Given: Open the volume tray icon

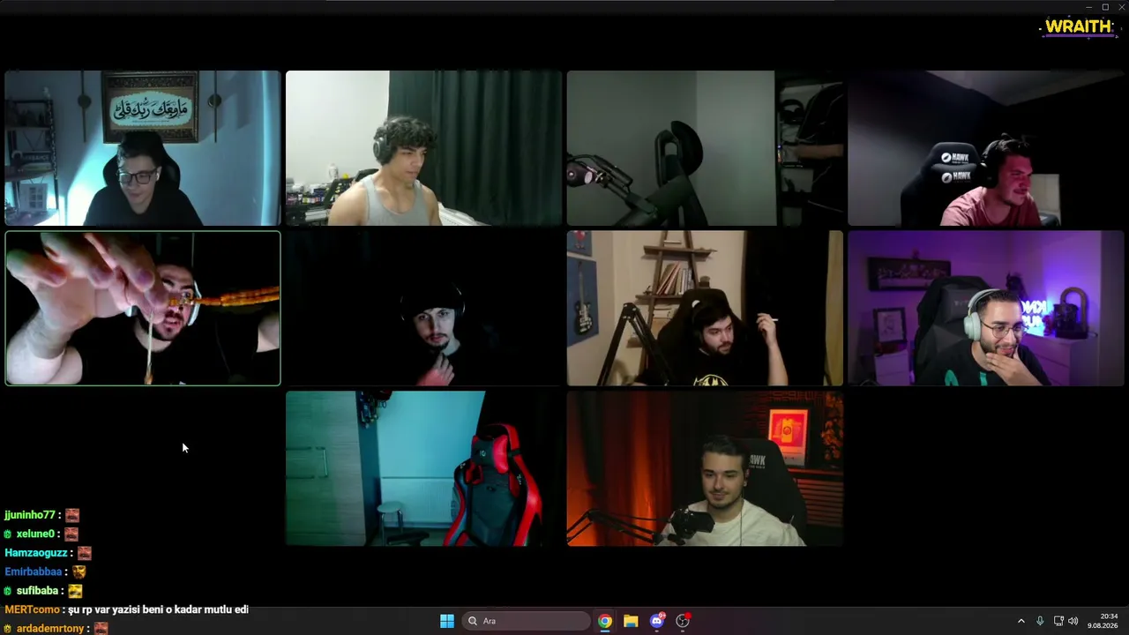Looking at the screenshot, I should tap(1073, 621).
